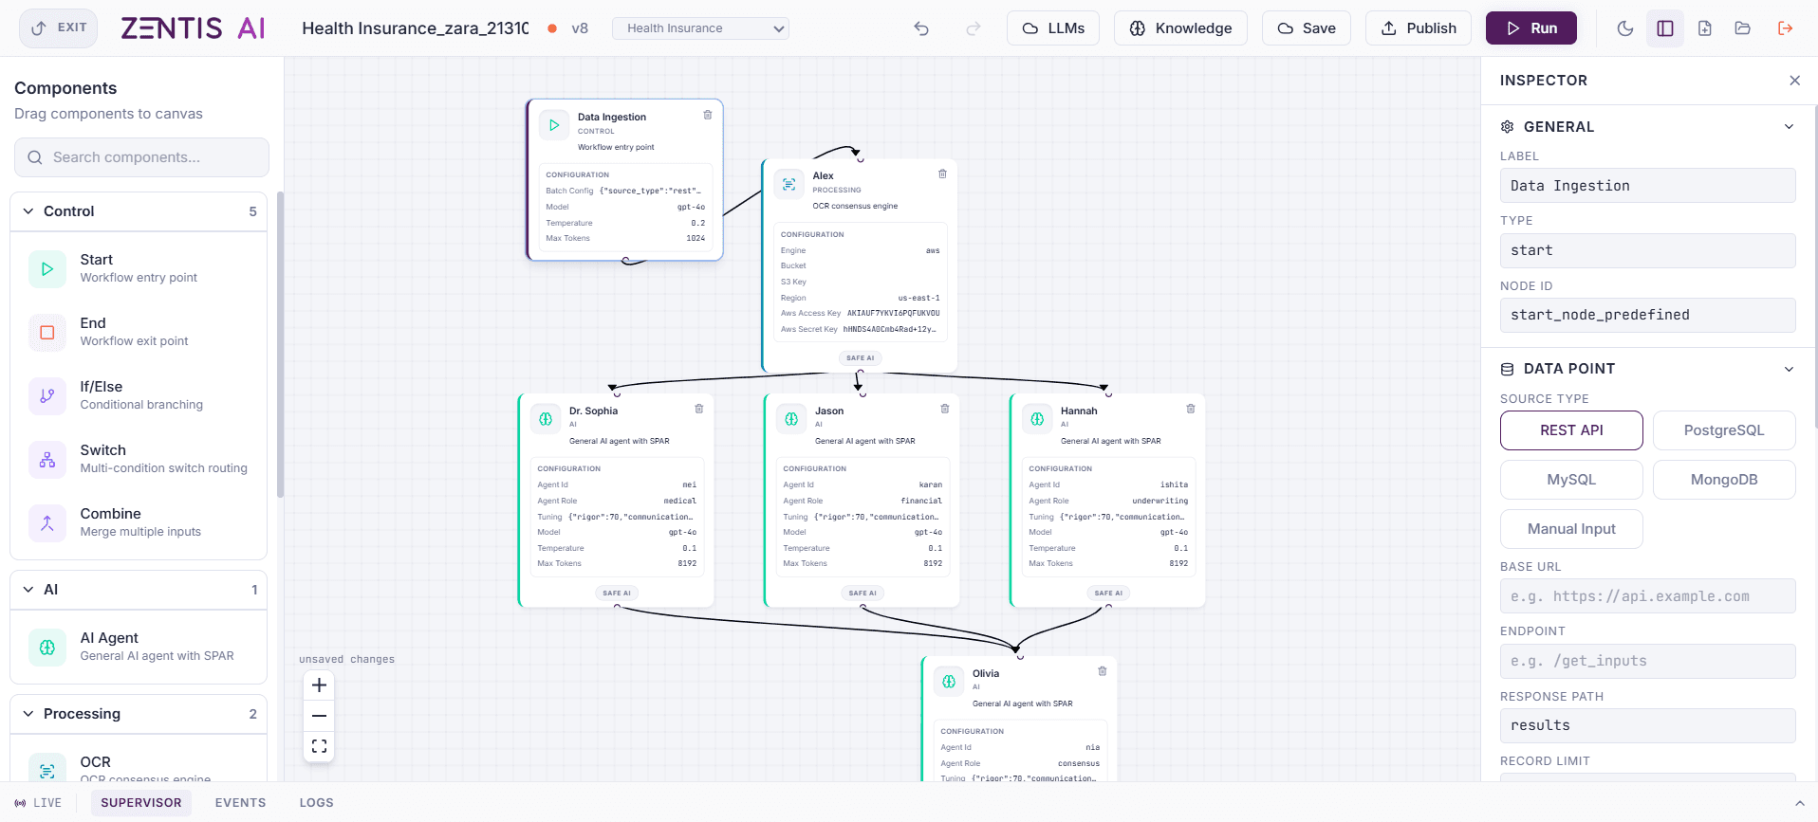Click the red logout icon
The height and width of the screenshot is (822, 1818).
click(x=1785, y=28)
